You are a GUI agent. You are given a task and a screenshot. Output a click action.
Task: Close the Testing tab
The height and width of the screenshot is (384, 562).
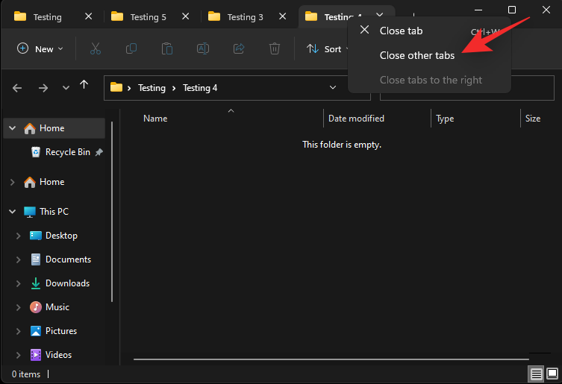tap(89, 16)
